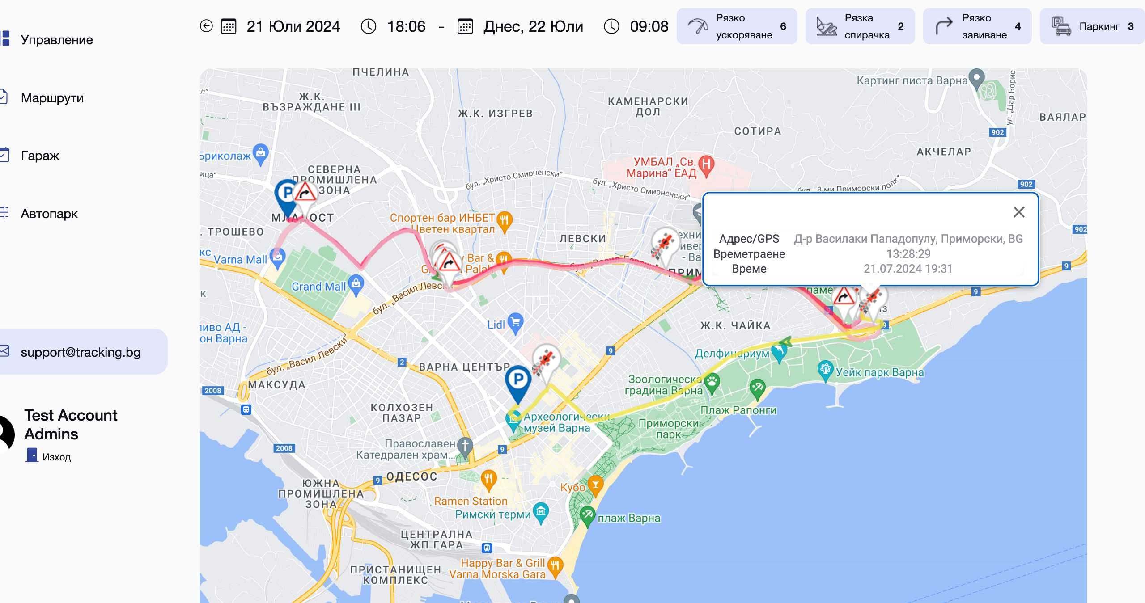Click the Централна ЖП Гара station icon
Image resolution: width=1145 pixels, height=603 pixels.
click(487, 548)
